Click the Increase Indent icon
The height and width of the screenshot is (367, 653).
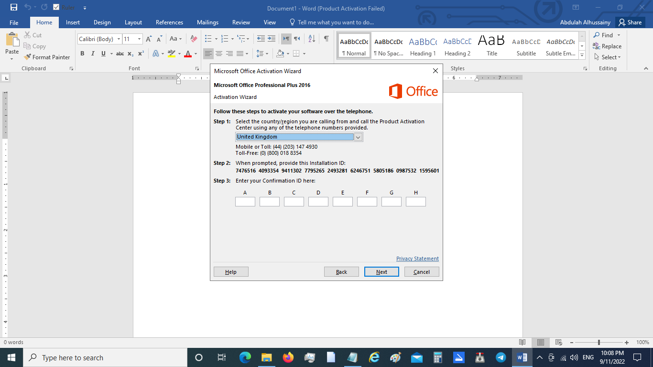271,39
